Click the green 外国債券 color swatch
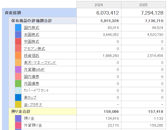Screen dimensions: 168x130 click(x=18, y=84)
